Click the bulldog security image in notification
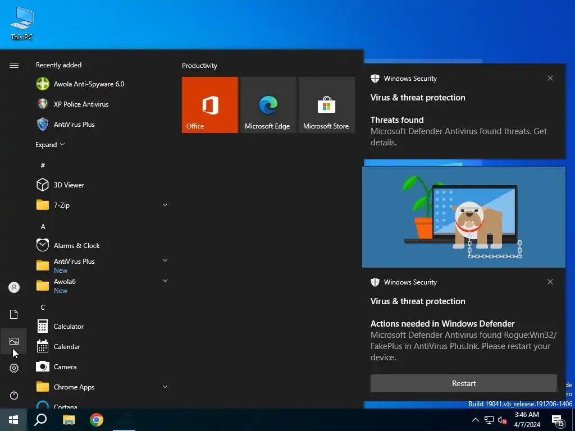Viewport: 575px width, 431px height. 463,217
